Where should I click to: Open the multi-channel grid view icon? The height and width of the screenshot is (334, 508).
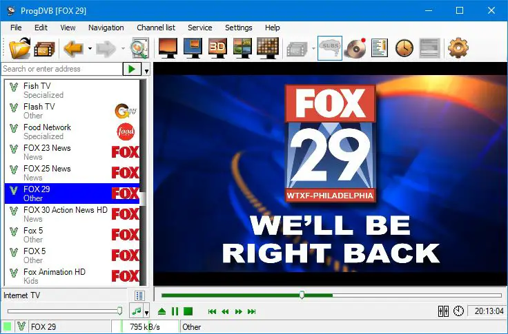[x=268, y=48]
